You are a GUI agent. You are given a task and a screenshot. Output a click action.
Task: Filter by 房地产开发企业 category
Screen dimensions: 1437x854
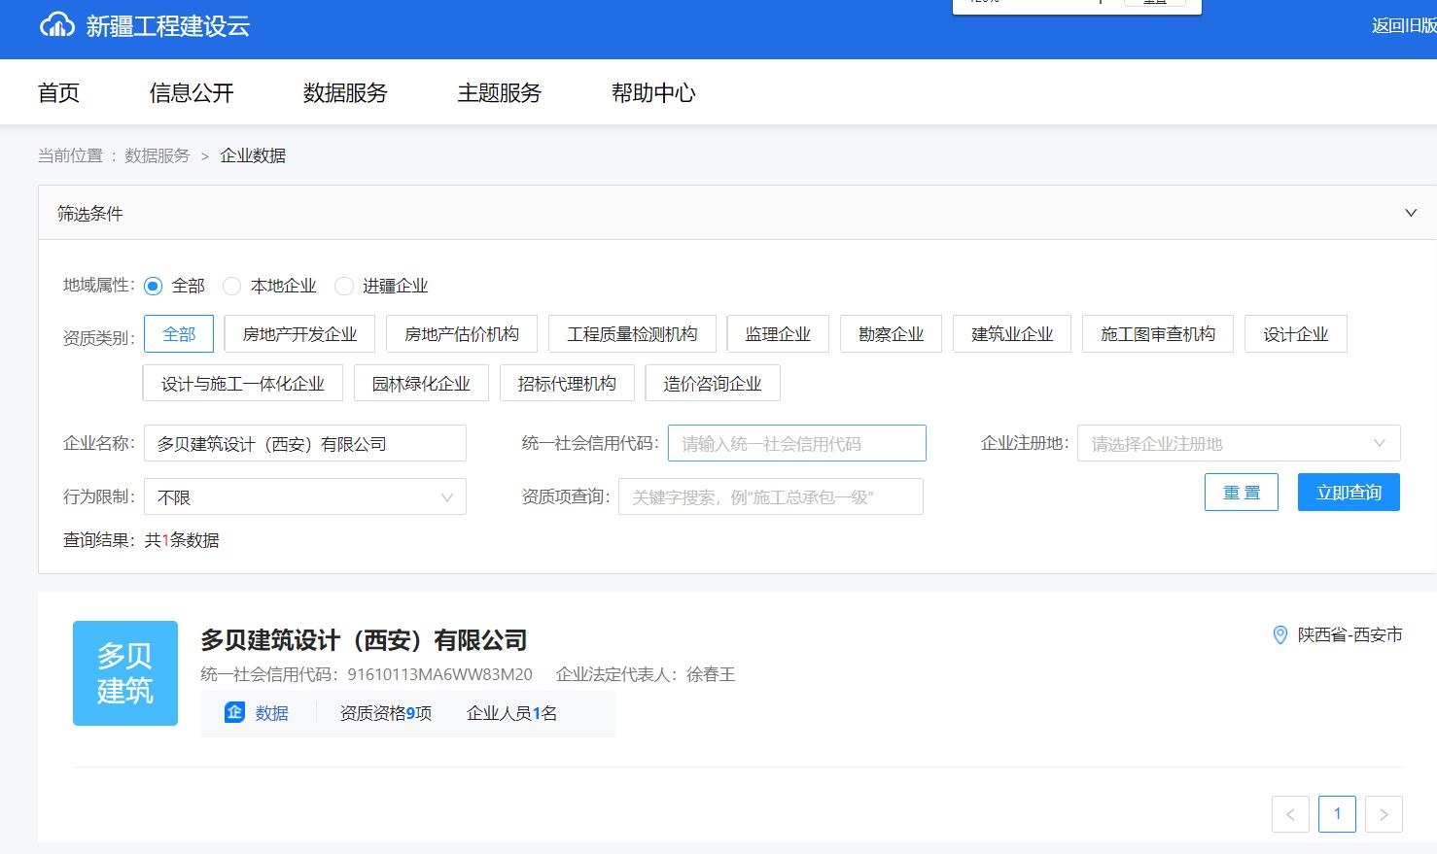(x=299, y=334)
